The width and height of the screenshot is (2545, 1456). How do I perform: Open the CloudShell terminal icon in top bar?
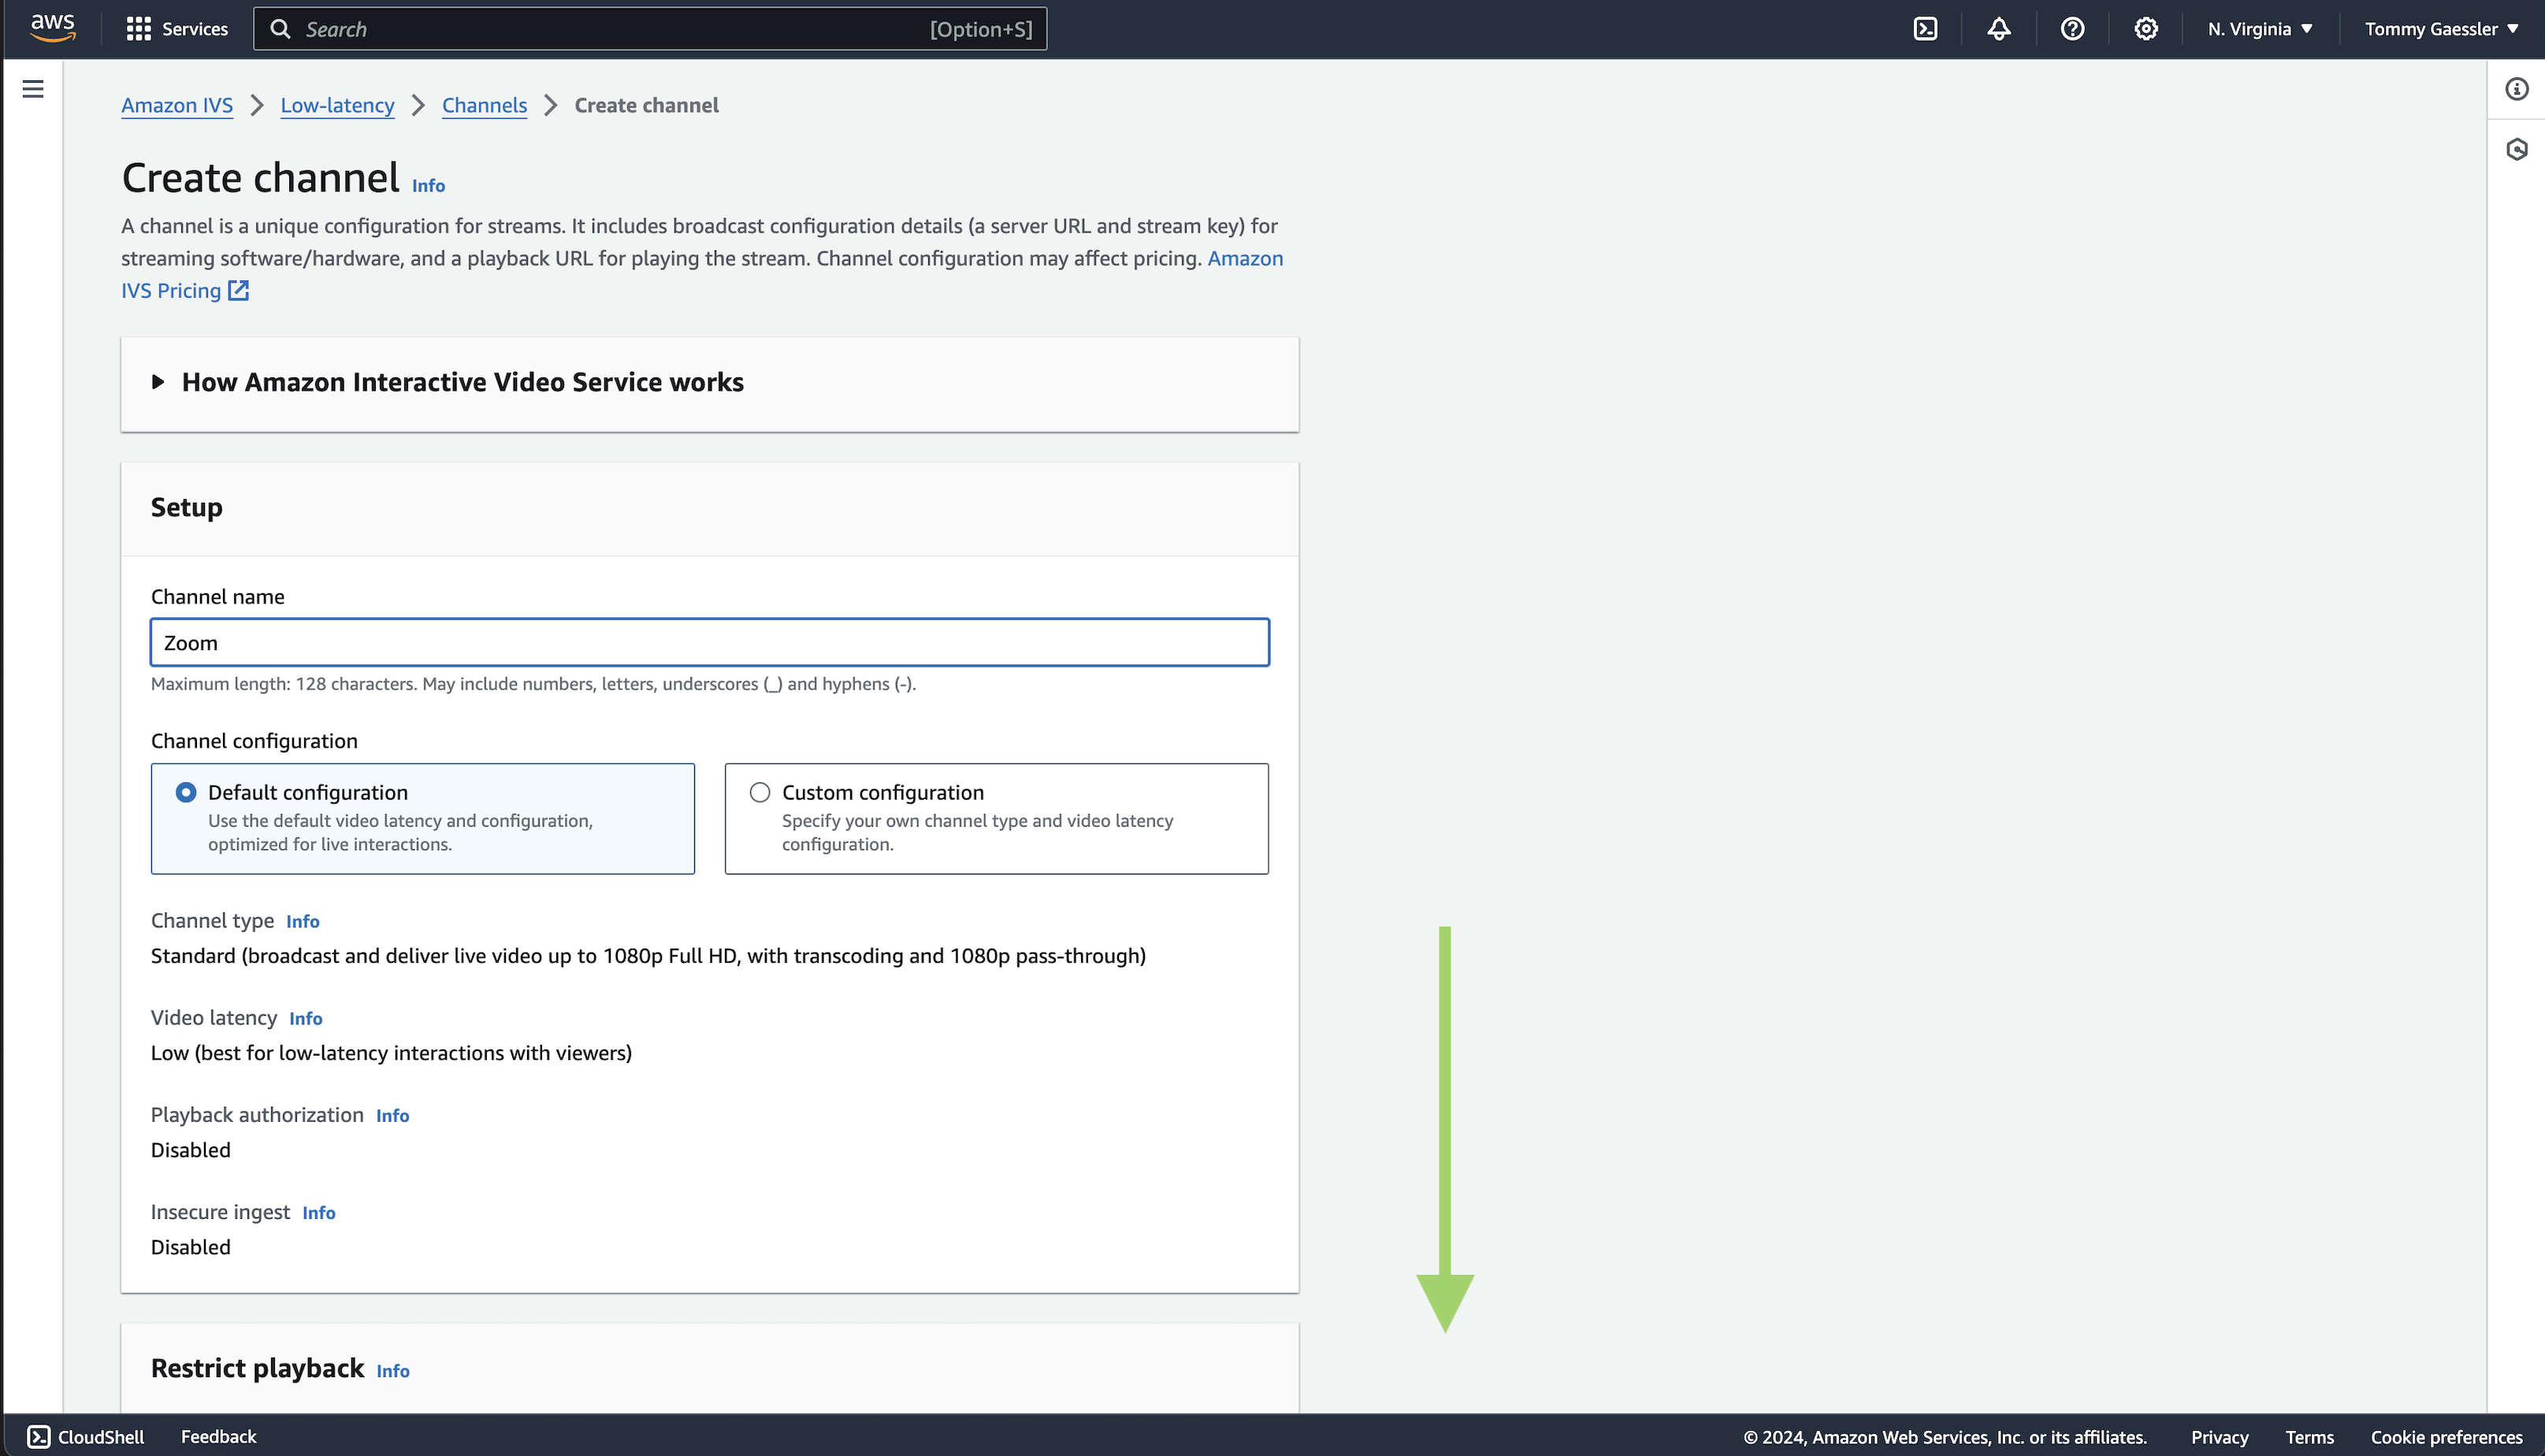click(1923, 28)
